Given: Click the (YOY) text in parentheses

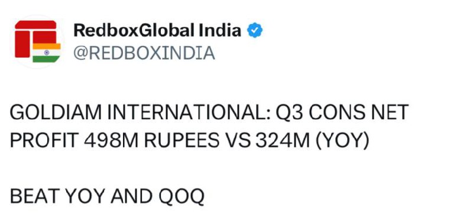Looking at the screenshot, I should tap(342, 141).
